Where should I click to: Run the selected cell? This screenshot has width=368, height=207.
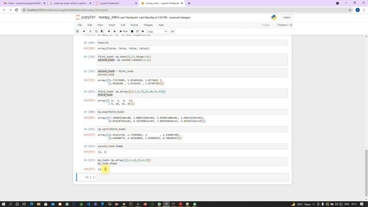click(124, 32)
